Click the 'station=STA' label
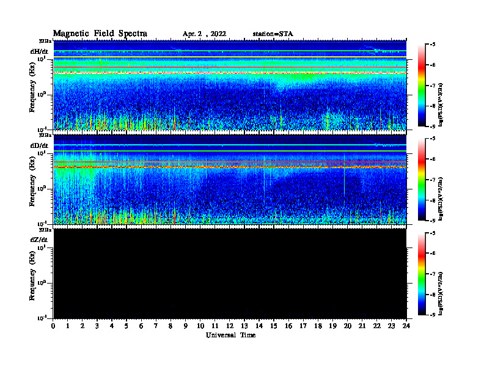 tap(273, 34)
